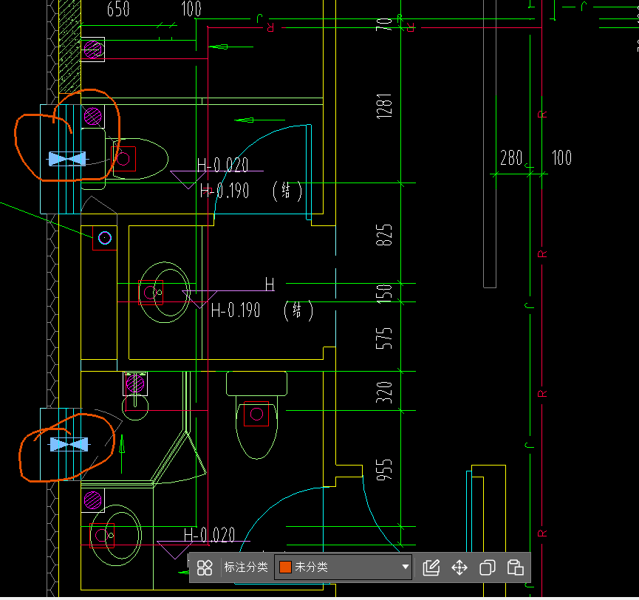639x600 pixels.
Task: Click the edit annotation pencil icon
Action: coord(431,567)
